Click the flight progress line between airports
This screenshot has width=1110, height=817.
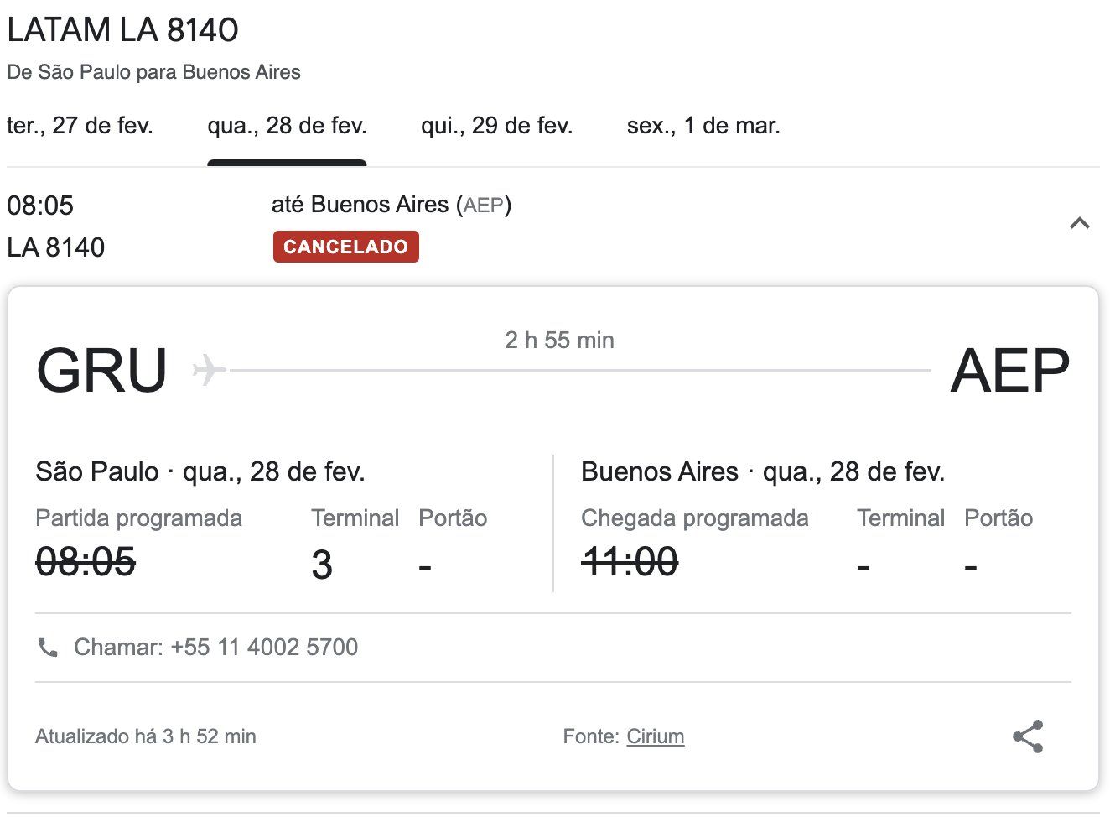click(579, 370)
